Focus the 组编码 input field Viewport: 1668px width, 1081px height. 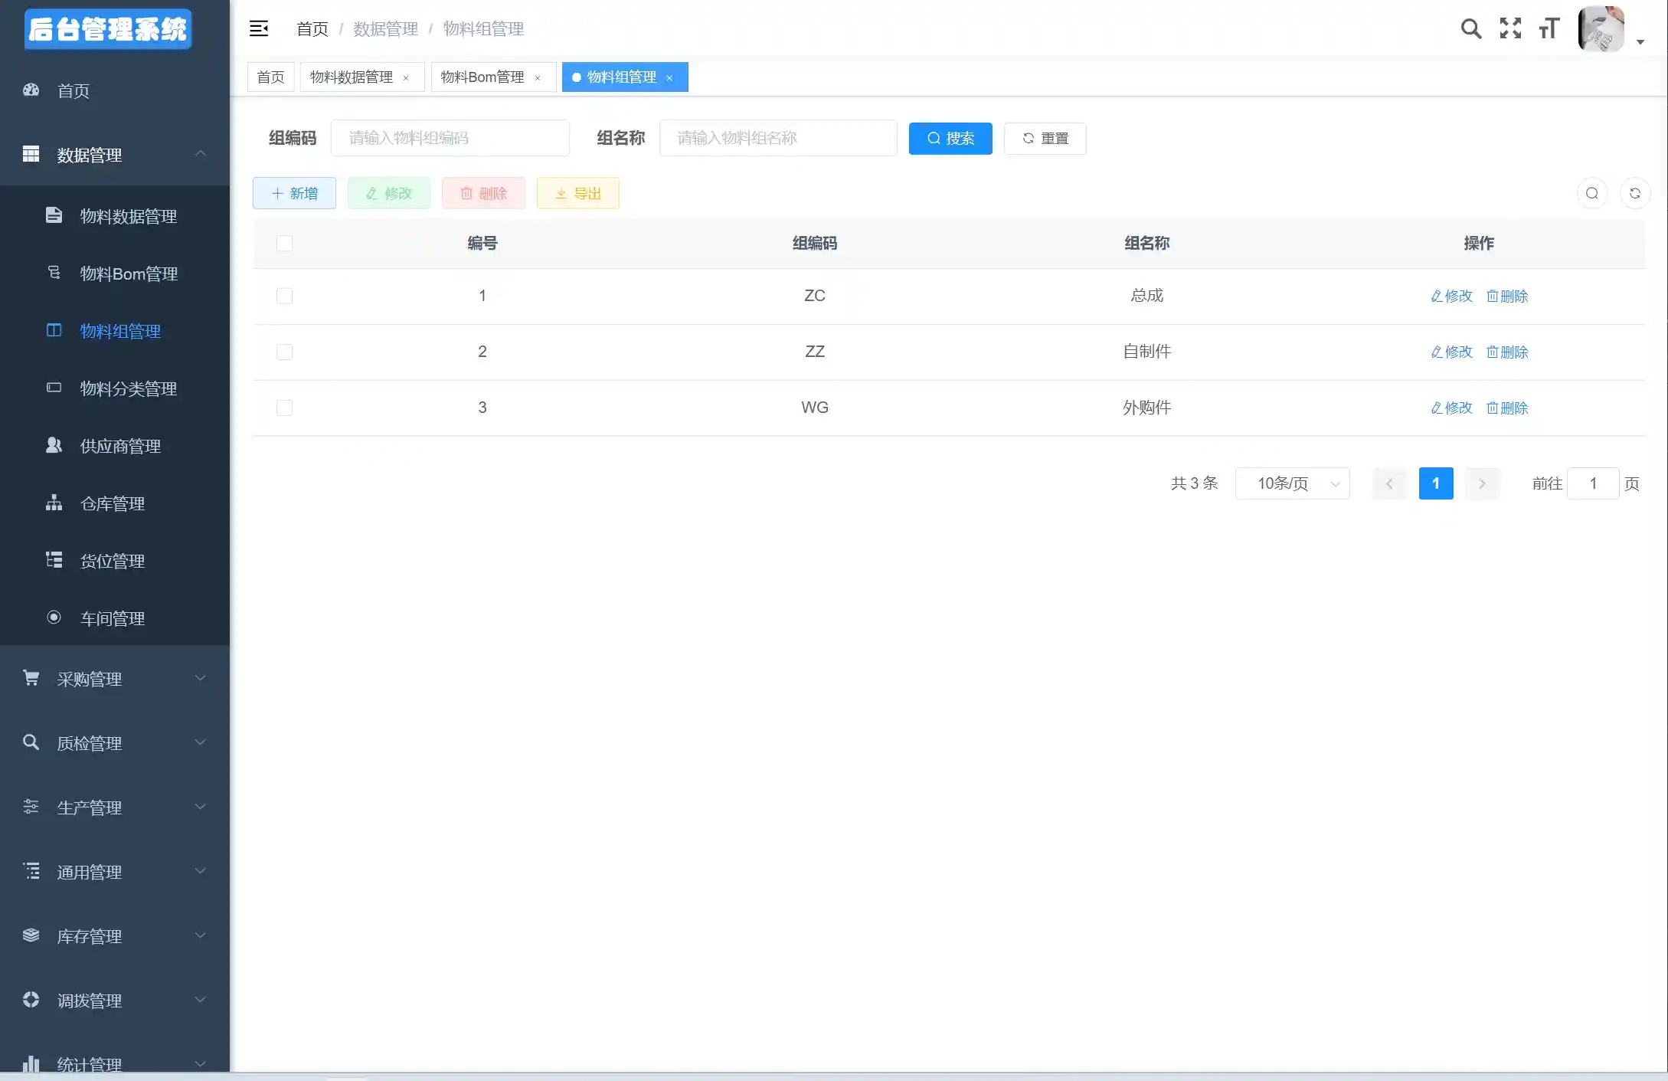pyautogui.click(x=450, y=138)
